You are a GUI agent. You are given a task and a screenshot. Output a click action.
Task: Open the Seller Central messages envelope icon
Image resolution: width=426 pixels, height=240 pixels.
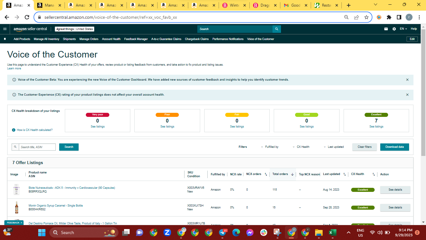386,29
